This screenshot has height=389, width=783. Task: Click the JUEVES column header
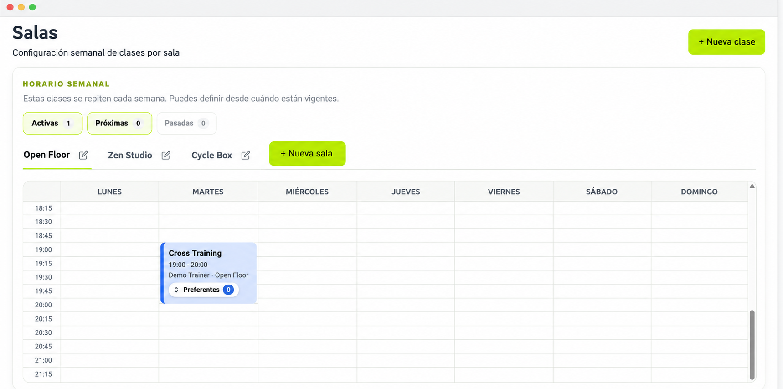pos(406,192)
